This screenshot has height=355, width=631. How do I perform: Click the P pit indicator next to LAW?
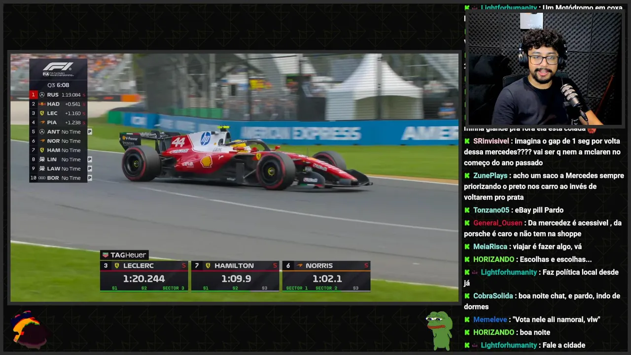tap(90, 169)
